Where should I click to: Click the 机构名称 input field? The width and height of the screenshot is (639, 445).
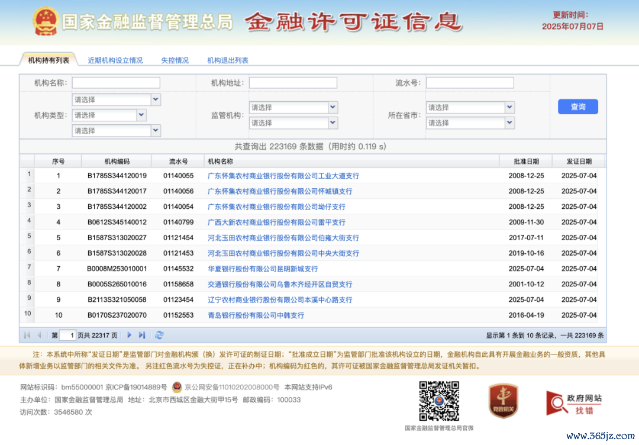(x=116, y=83)
